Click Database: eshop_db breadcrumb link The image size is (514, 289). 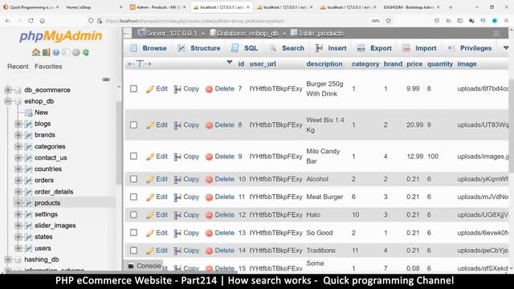click(247, 34)
